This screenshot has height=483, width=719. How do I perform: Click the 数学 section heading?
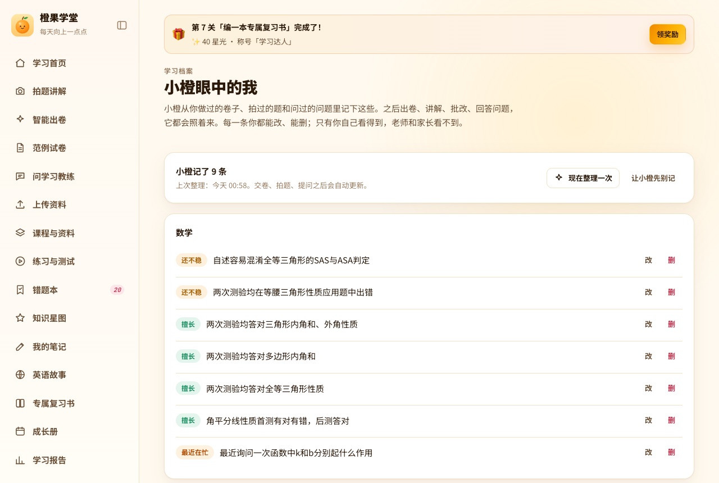coord(184,233)
